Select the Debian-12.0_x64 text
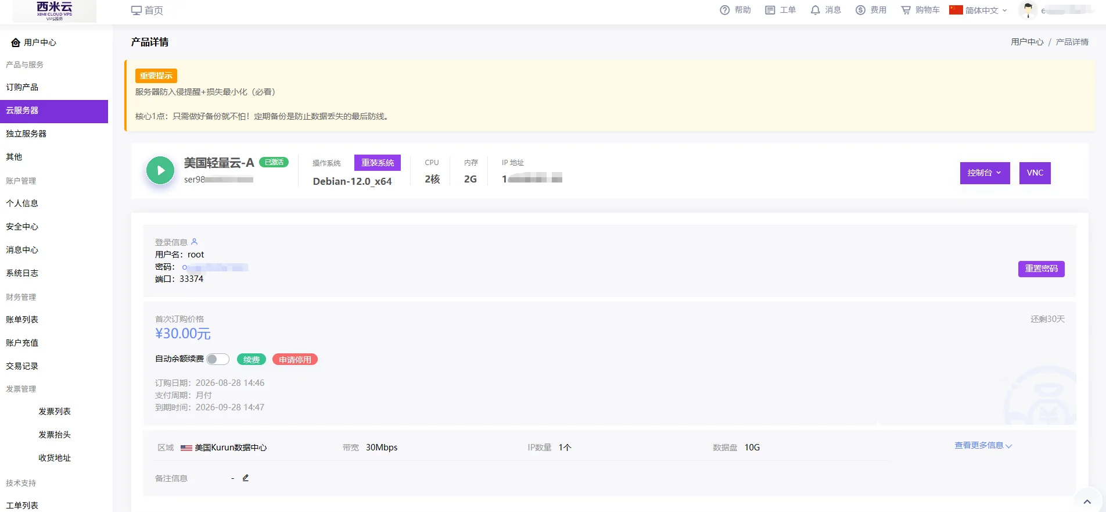 tap(352, 181)
